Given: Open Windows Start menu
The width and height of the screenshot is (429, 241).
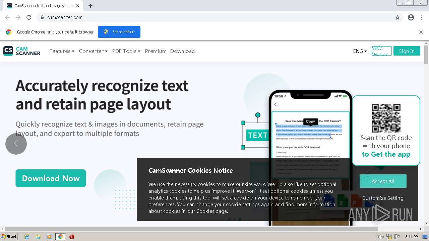Looking at the screenshot, I should click(9, 237).
